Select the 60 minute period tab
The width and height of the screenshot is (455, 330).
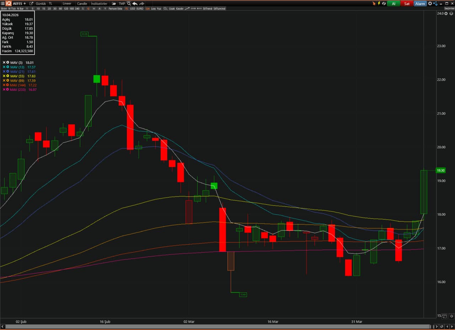point(60,9)
